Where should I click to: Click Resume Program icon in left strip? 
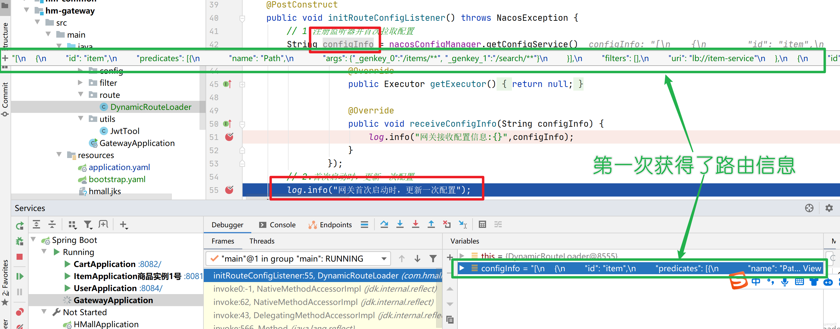[x=20, y=277]
